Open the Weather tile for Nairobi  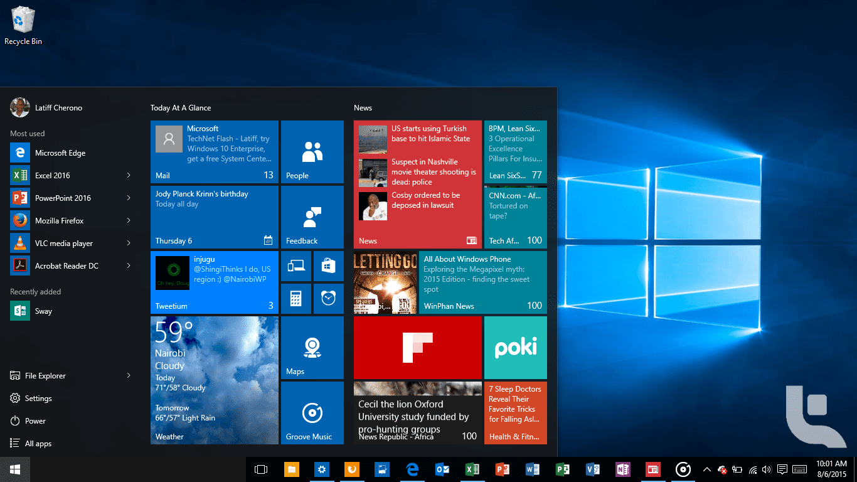coord(215,380)
